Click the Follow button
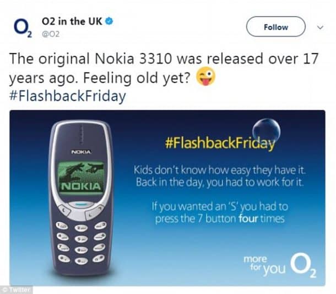 (275, 26)
